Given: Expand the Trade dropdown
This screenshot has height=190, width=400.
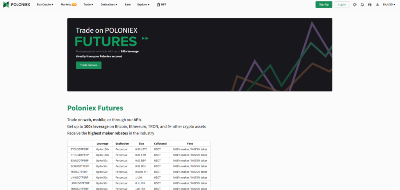Looking at the screenshot, I should pyautogui.click(x=88, y=5).
